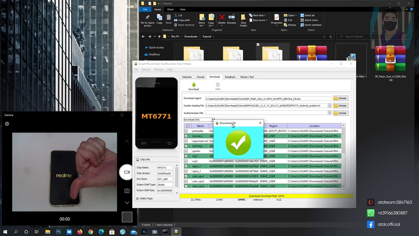Open the Explorer address bar history dropdown

click(324, 36)
